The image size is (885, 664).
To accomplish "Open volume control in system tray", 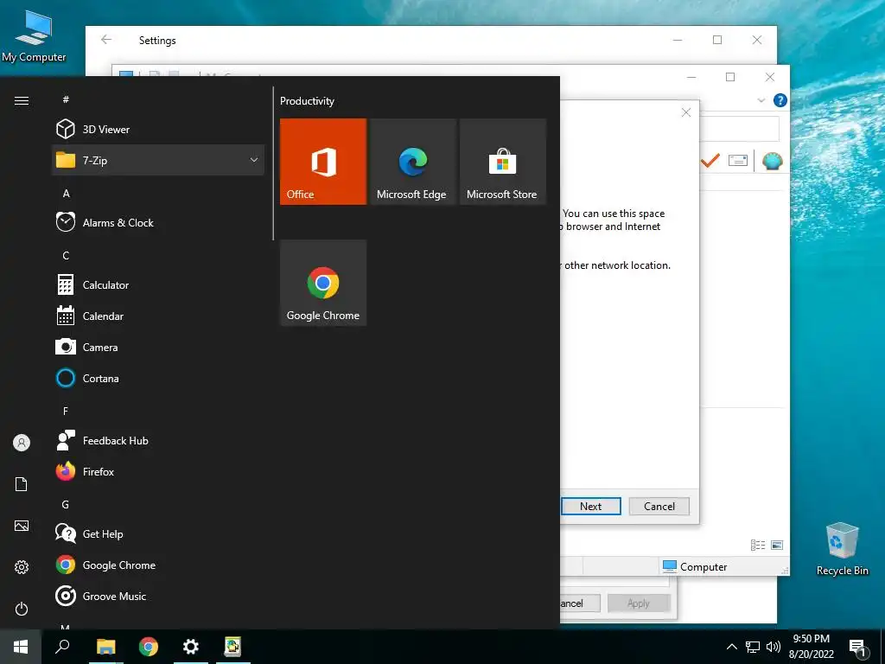I will click(774, 647).
